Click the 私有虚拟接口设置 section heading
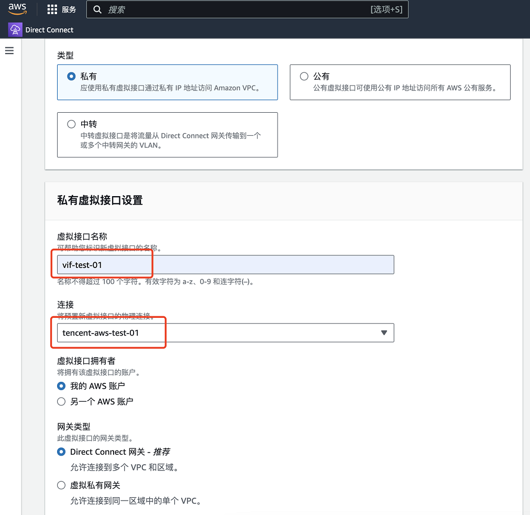The width and height of the screenshot is (530, 515). tap(100, 200)
